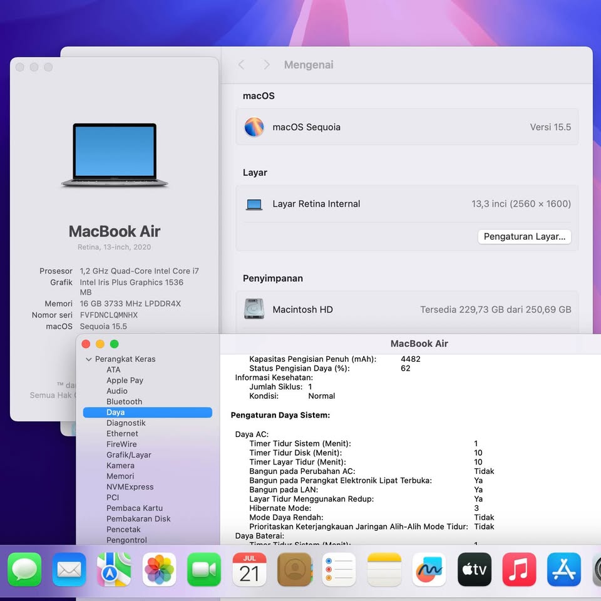Click Tersedia 229,73 GB storage text
601x601 pixels.
point(496,309)
